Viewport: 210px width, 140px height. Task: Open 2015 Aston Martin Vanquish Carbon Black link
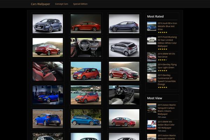click(x=167, y=110)
